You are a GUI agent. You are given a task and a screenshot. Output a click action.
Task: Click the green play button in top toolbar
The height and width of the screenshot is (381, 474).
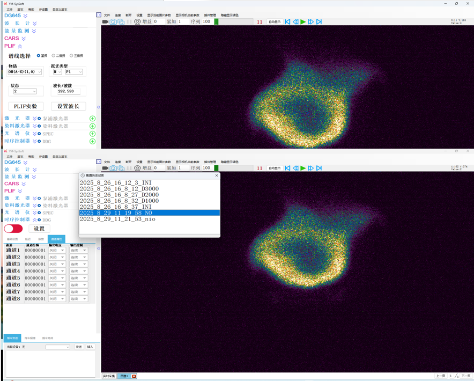(x=303, y=22)
